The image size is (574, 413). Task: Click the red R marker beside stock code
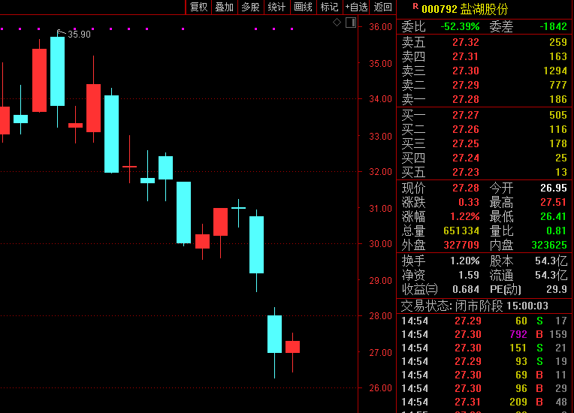(415, 6)
